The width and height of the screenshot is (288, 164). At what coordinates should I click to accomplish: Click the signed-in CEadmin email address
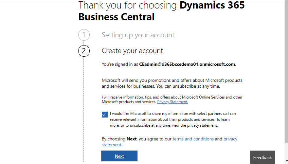click(x=187, y=64)
